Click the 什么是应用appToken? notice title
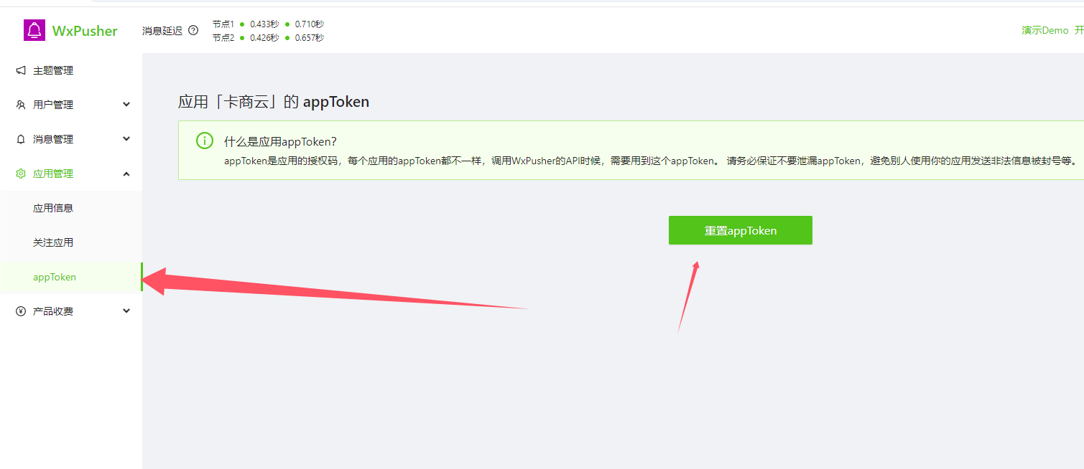The height and width of the screenshot is (469, 1084). (x=280, y=141)
